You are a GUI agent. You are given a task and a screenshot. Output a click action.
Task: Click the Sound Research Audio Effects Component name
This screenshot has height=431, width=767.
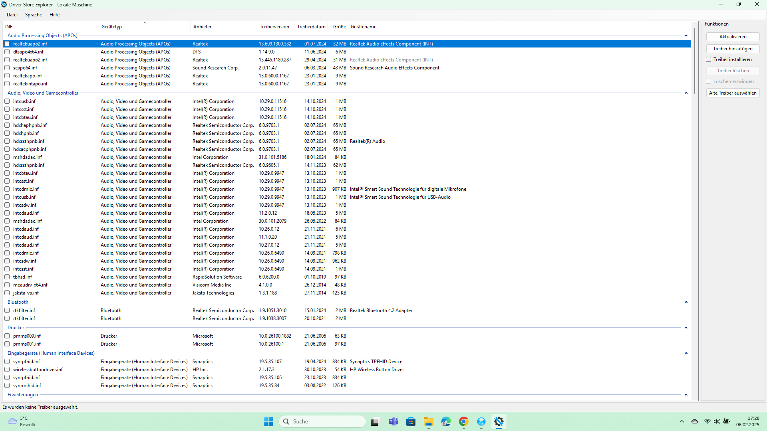coord(395,68)
